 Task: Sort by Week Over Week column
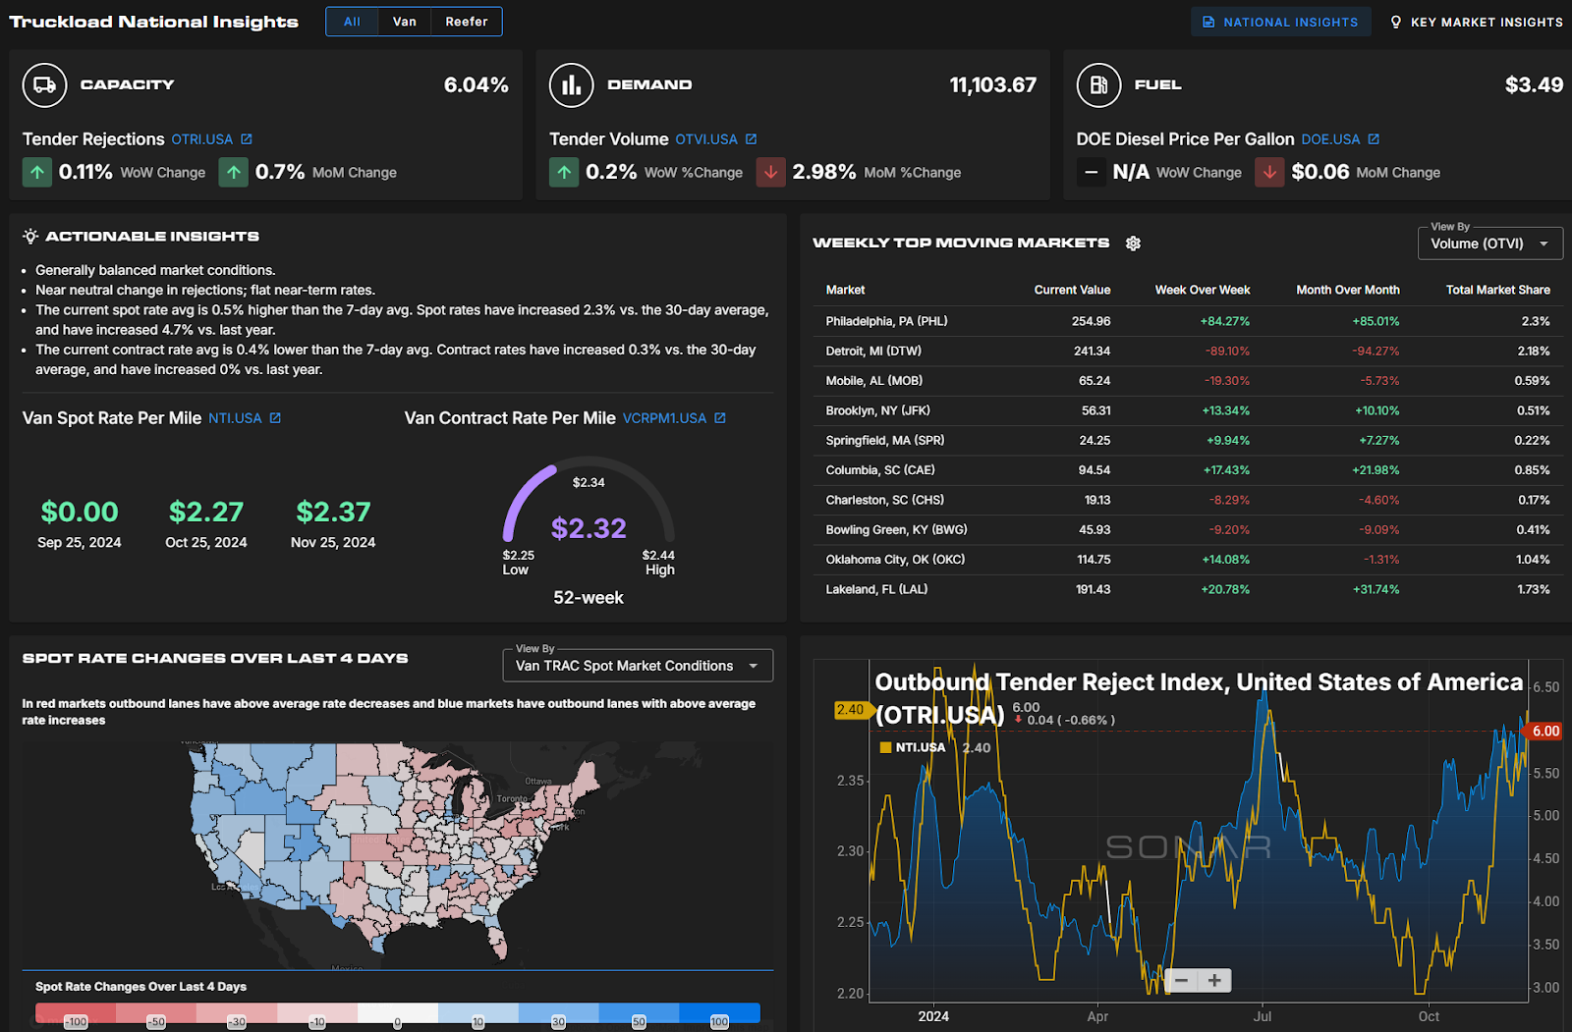coord(1203,290)
